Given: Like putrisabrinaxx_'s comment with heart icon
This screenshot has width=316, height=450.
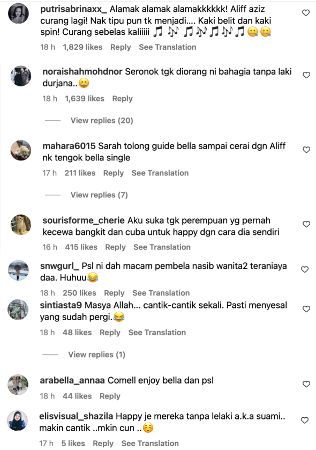Looking at the screenshot, I should (306, 13).
